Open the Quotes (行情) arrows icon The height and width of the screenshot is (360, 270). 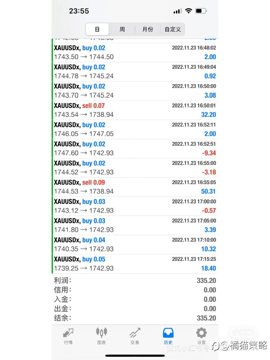click(x=68, y=333)
